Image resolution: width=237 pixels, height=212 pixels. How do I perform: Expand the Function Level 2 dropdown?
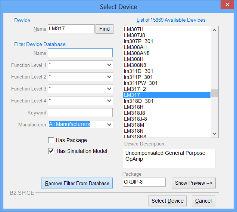[109, 77]
